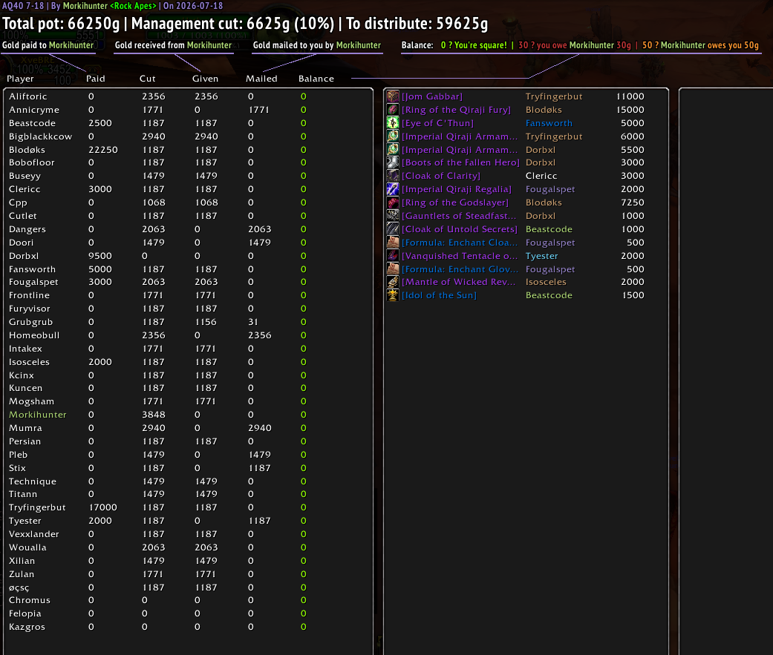Click buyer Tyester in loot list

pos(542,256)
